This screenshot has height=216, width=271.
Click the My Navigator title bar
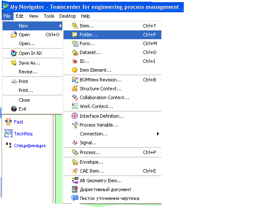coord(93,7)
